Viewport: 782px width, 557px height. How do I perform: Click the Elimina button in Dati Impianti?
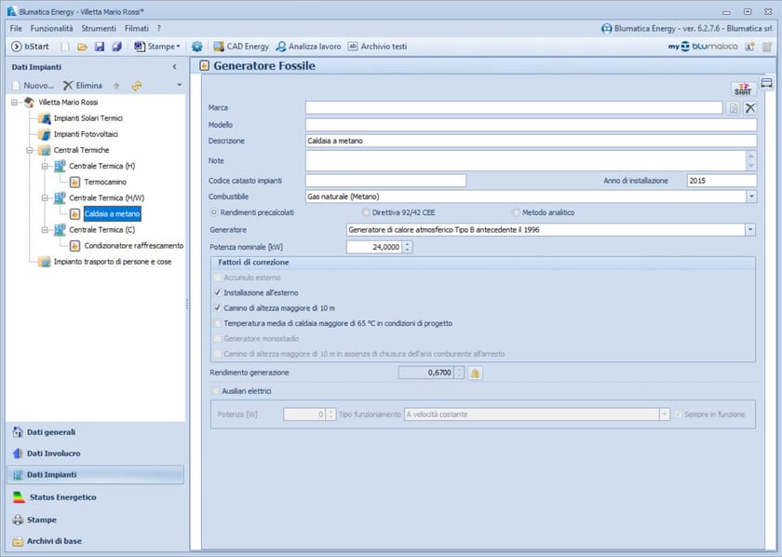(82, 86)
